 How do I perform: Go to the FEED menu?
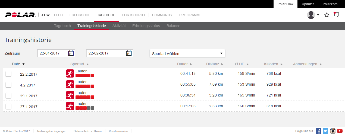tap(58, 15)
